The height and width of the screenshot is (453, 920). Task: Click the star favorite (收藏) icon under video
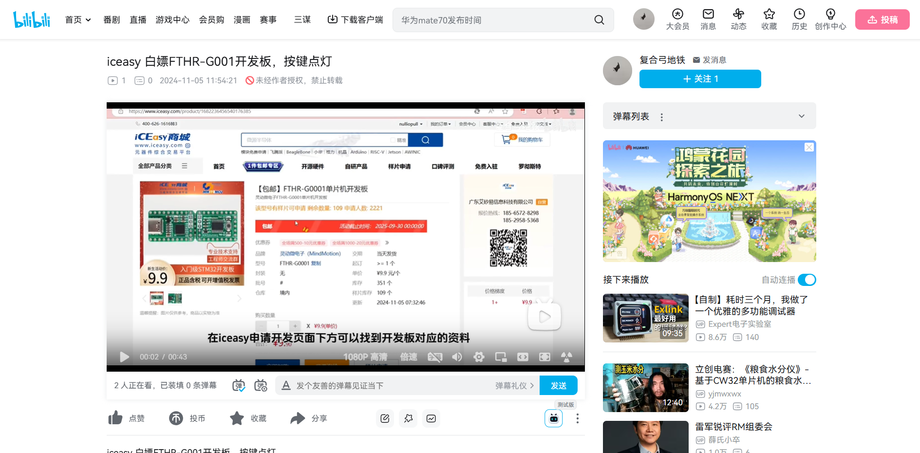(x=237, y=418)
